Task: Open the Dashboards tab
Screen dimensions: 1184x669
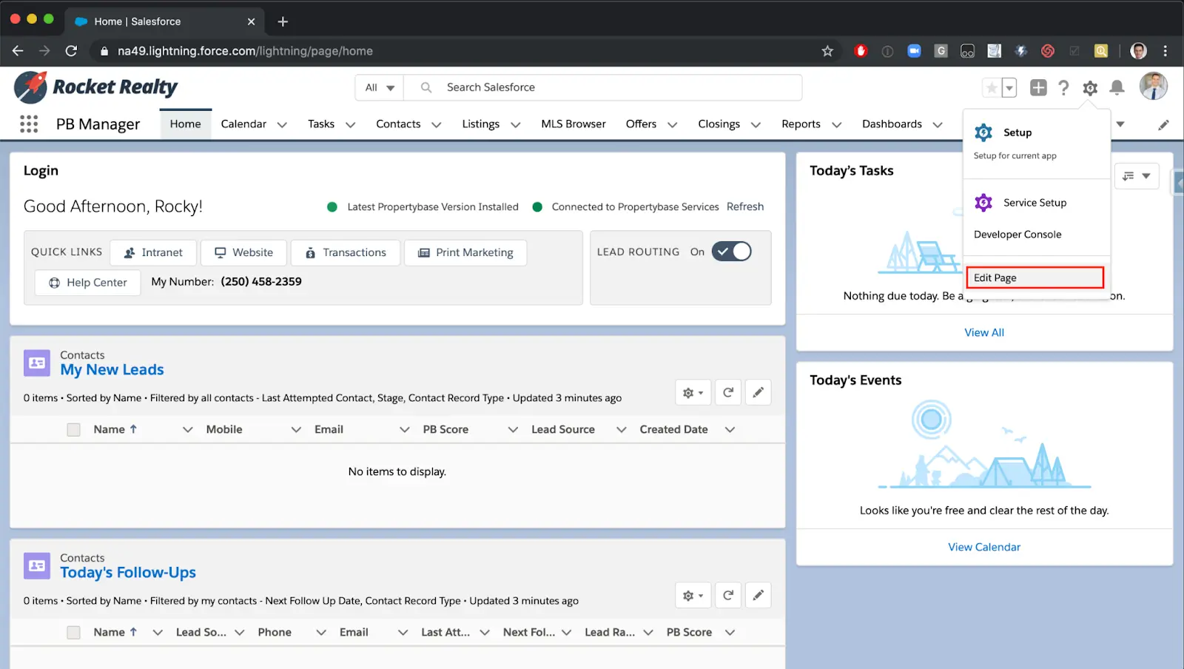Action: [892, 124]
